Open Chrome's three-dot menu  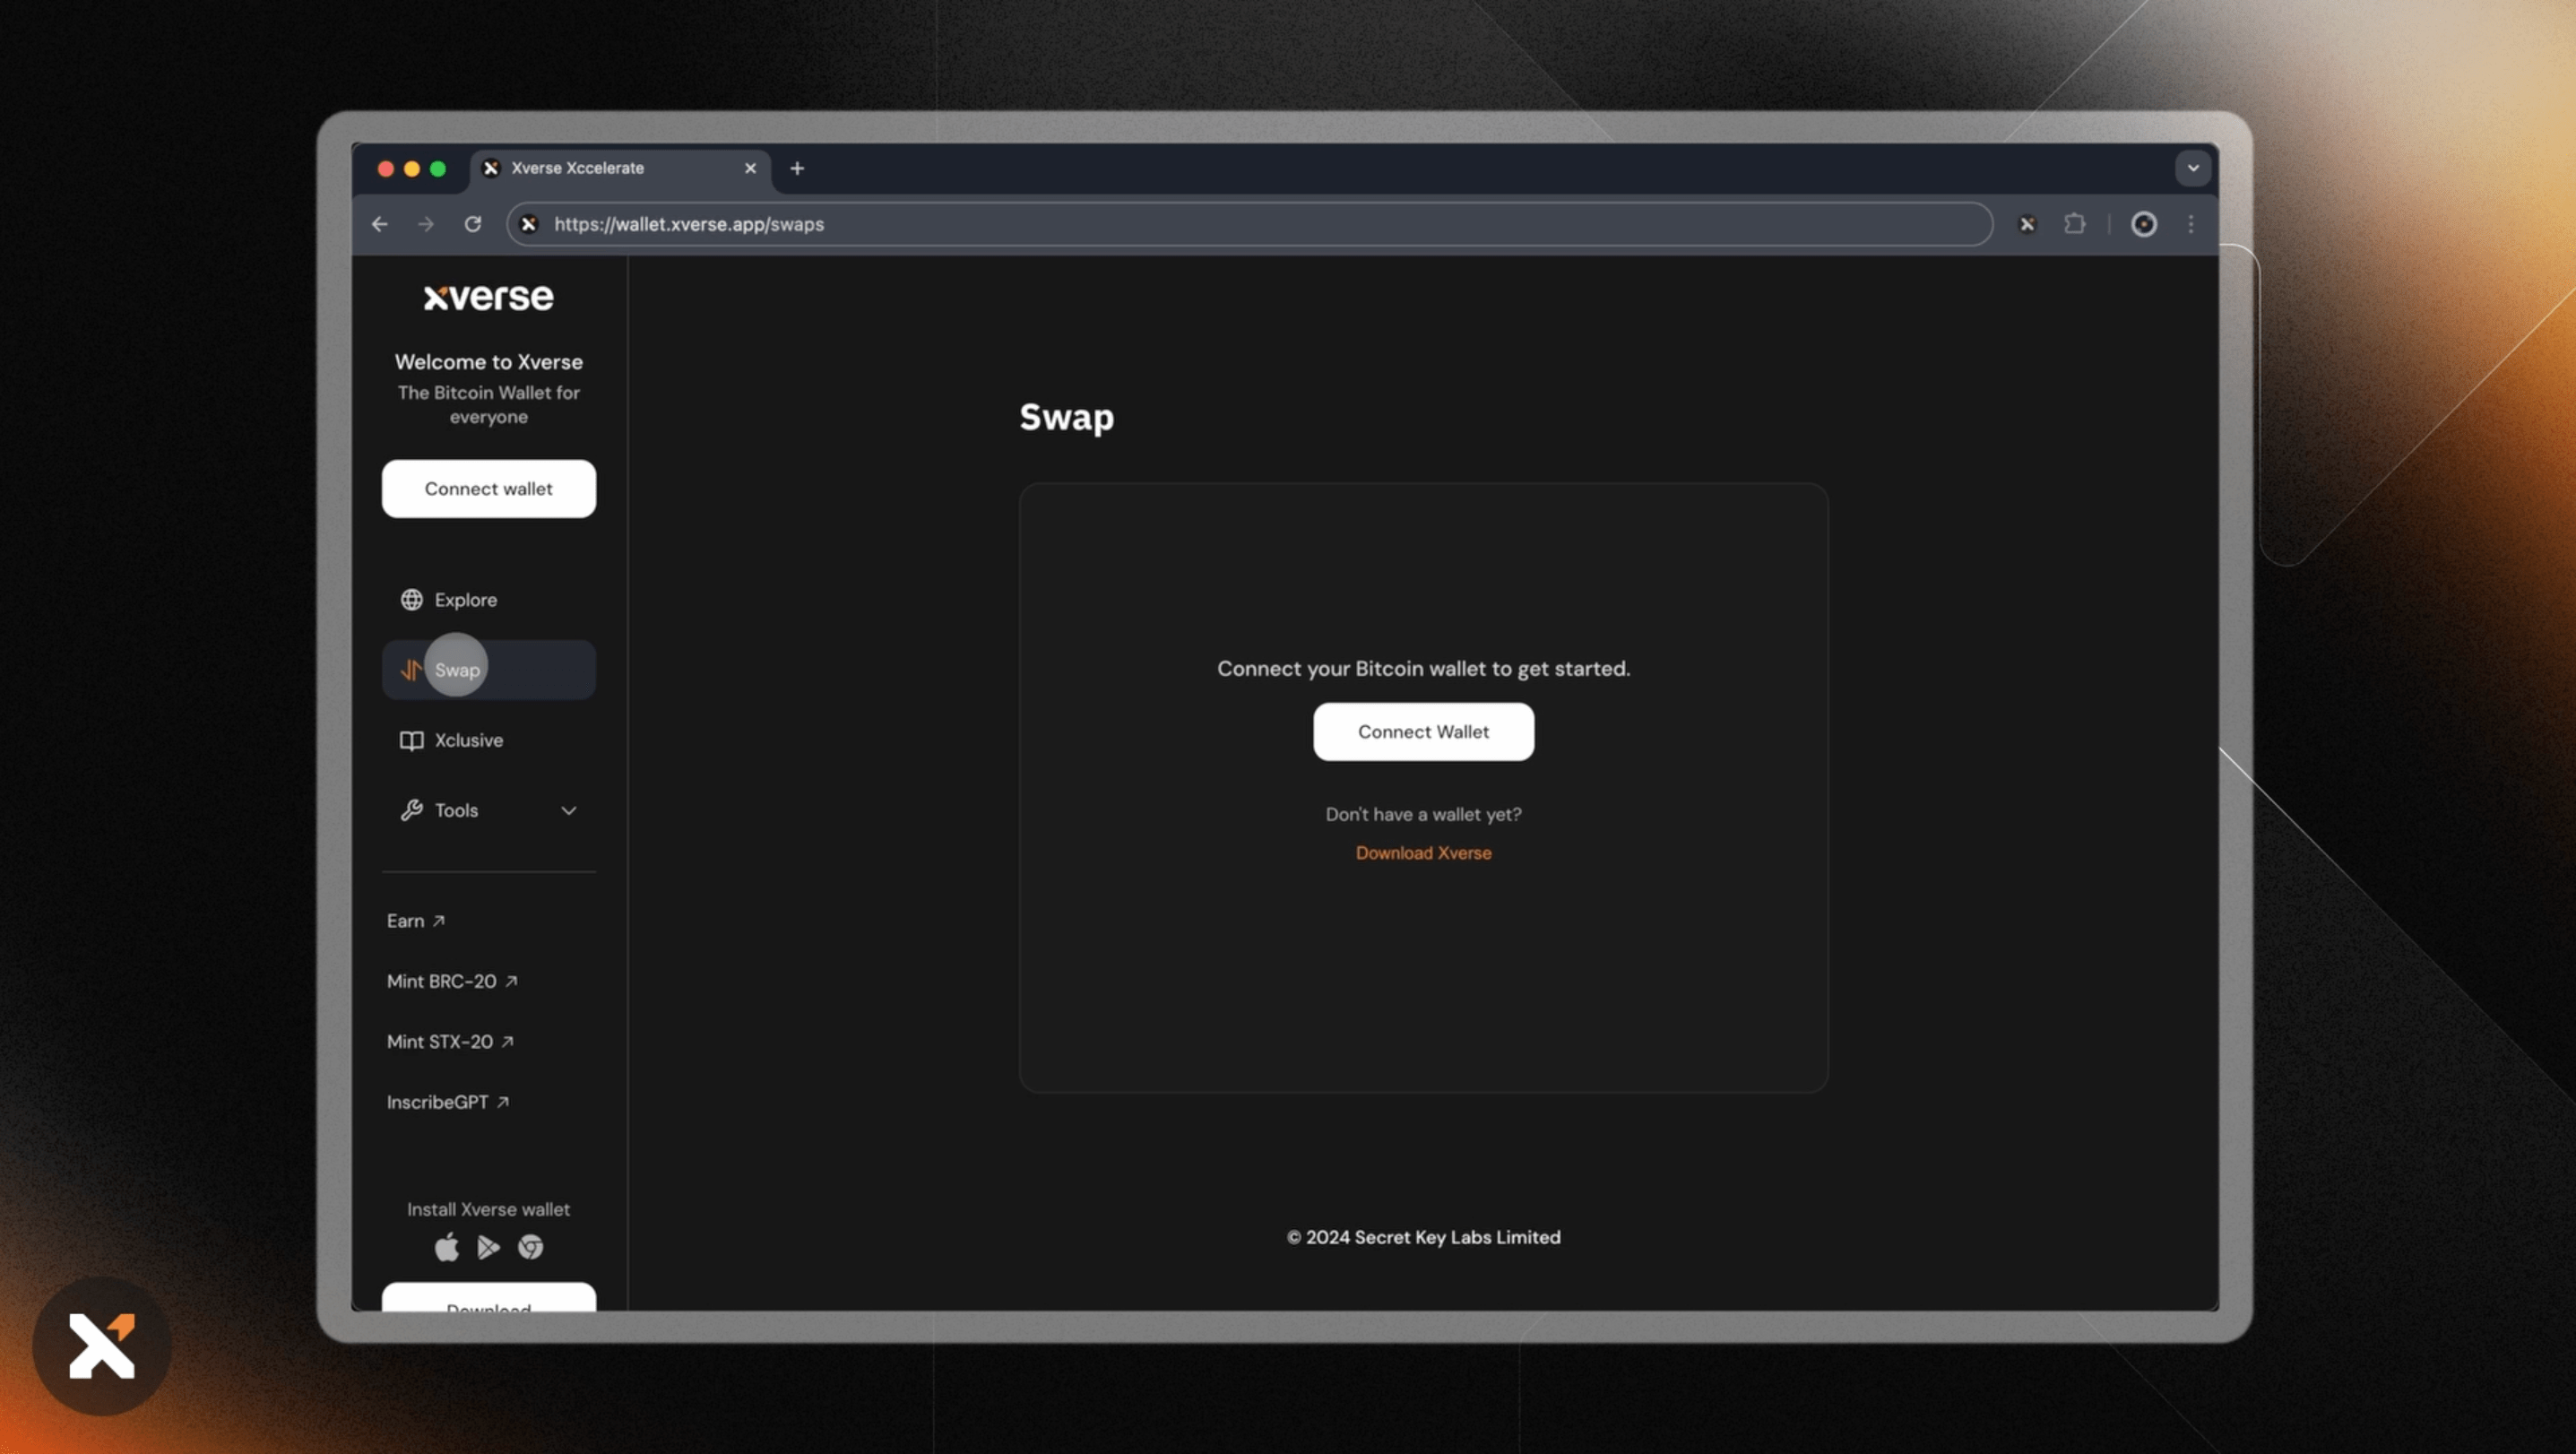coord(2190,224)
